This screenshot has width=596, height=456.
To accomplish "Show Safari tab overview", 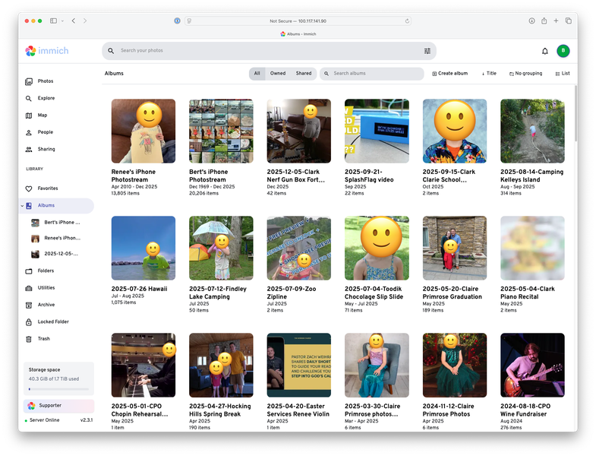I will click(x=568, y=21).
